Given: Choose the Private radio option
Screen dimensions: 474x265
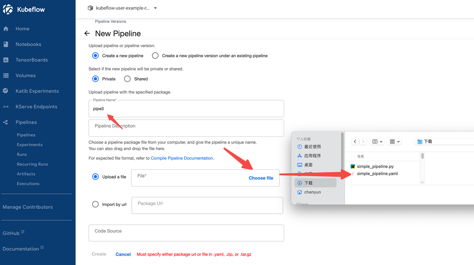Looking at the screenshot, I should tap(96, 79).
